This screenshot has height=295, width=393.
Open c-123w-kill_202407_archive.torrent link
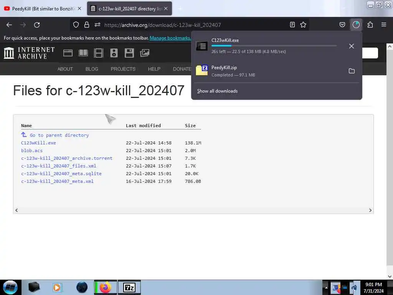coord(67,158)
